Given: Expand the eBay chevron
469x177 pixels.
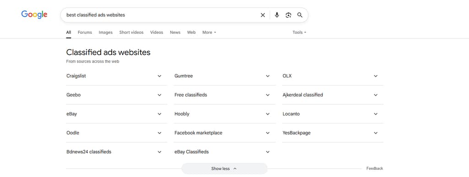Looking at the screenshot, I should point(159,114).
